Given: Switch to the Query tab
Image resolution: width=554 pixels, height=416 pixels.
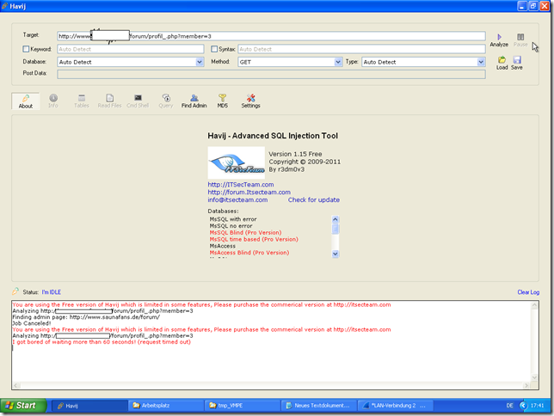Looking at the screenshot, I should [x=166, y=101].
